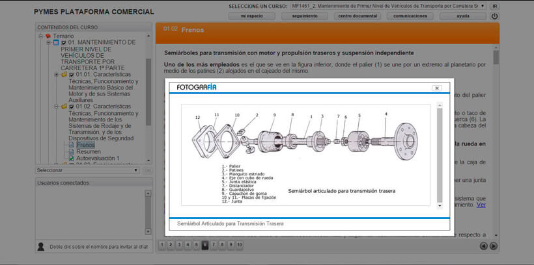Click the page icon beside Frenos
Screen dimensions: 534x265
pyautogui.click(x=71, y=145)
